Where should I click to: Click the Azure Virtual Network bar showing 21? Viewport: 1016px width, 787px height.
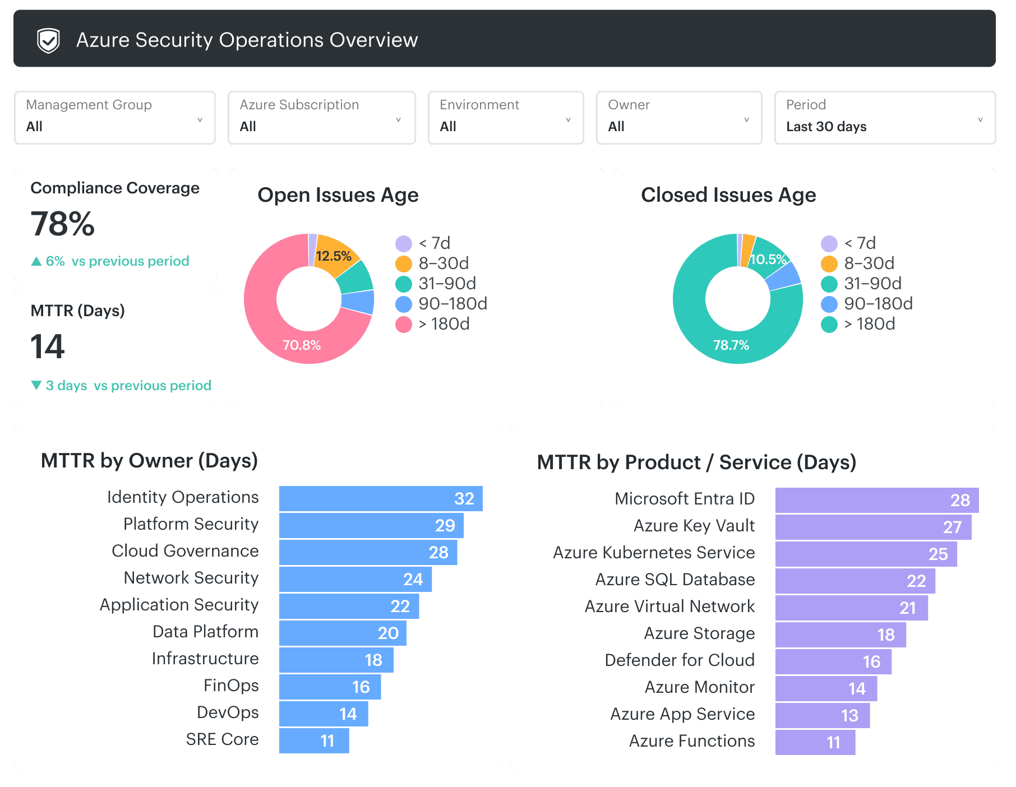coord(852,608)
